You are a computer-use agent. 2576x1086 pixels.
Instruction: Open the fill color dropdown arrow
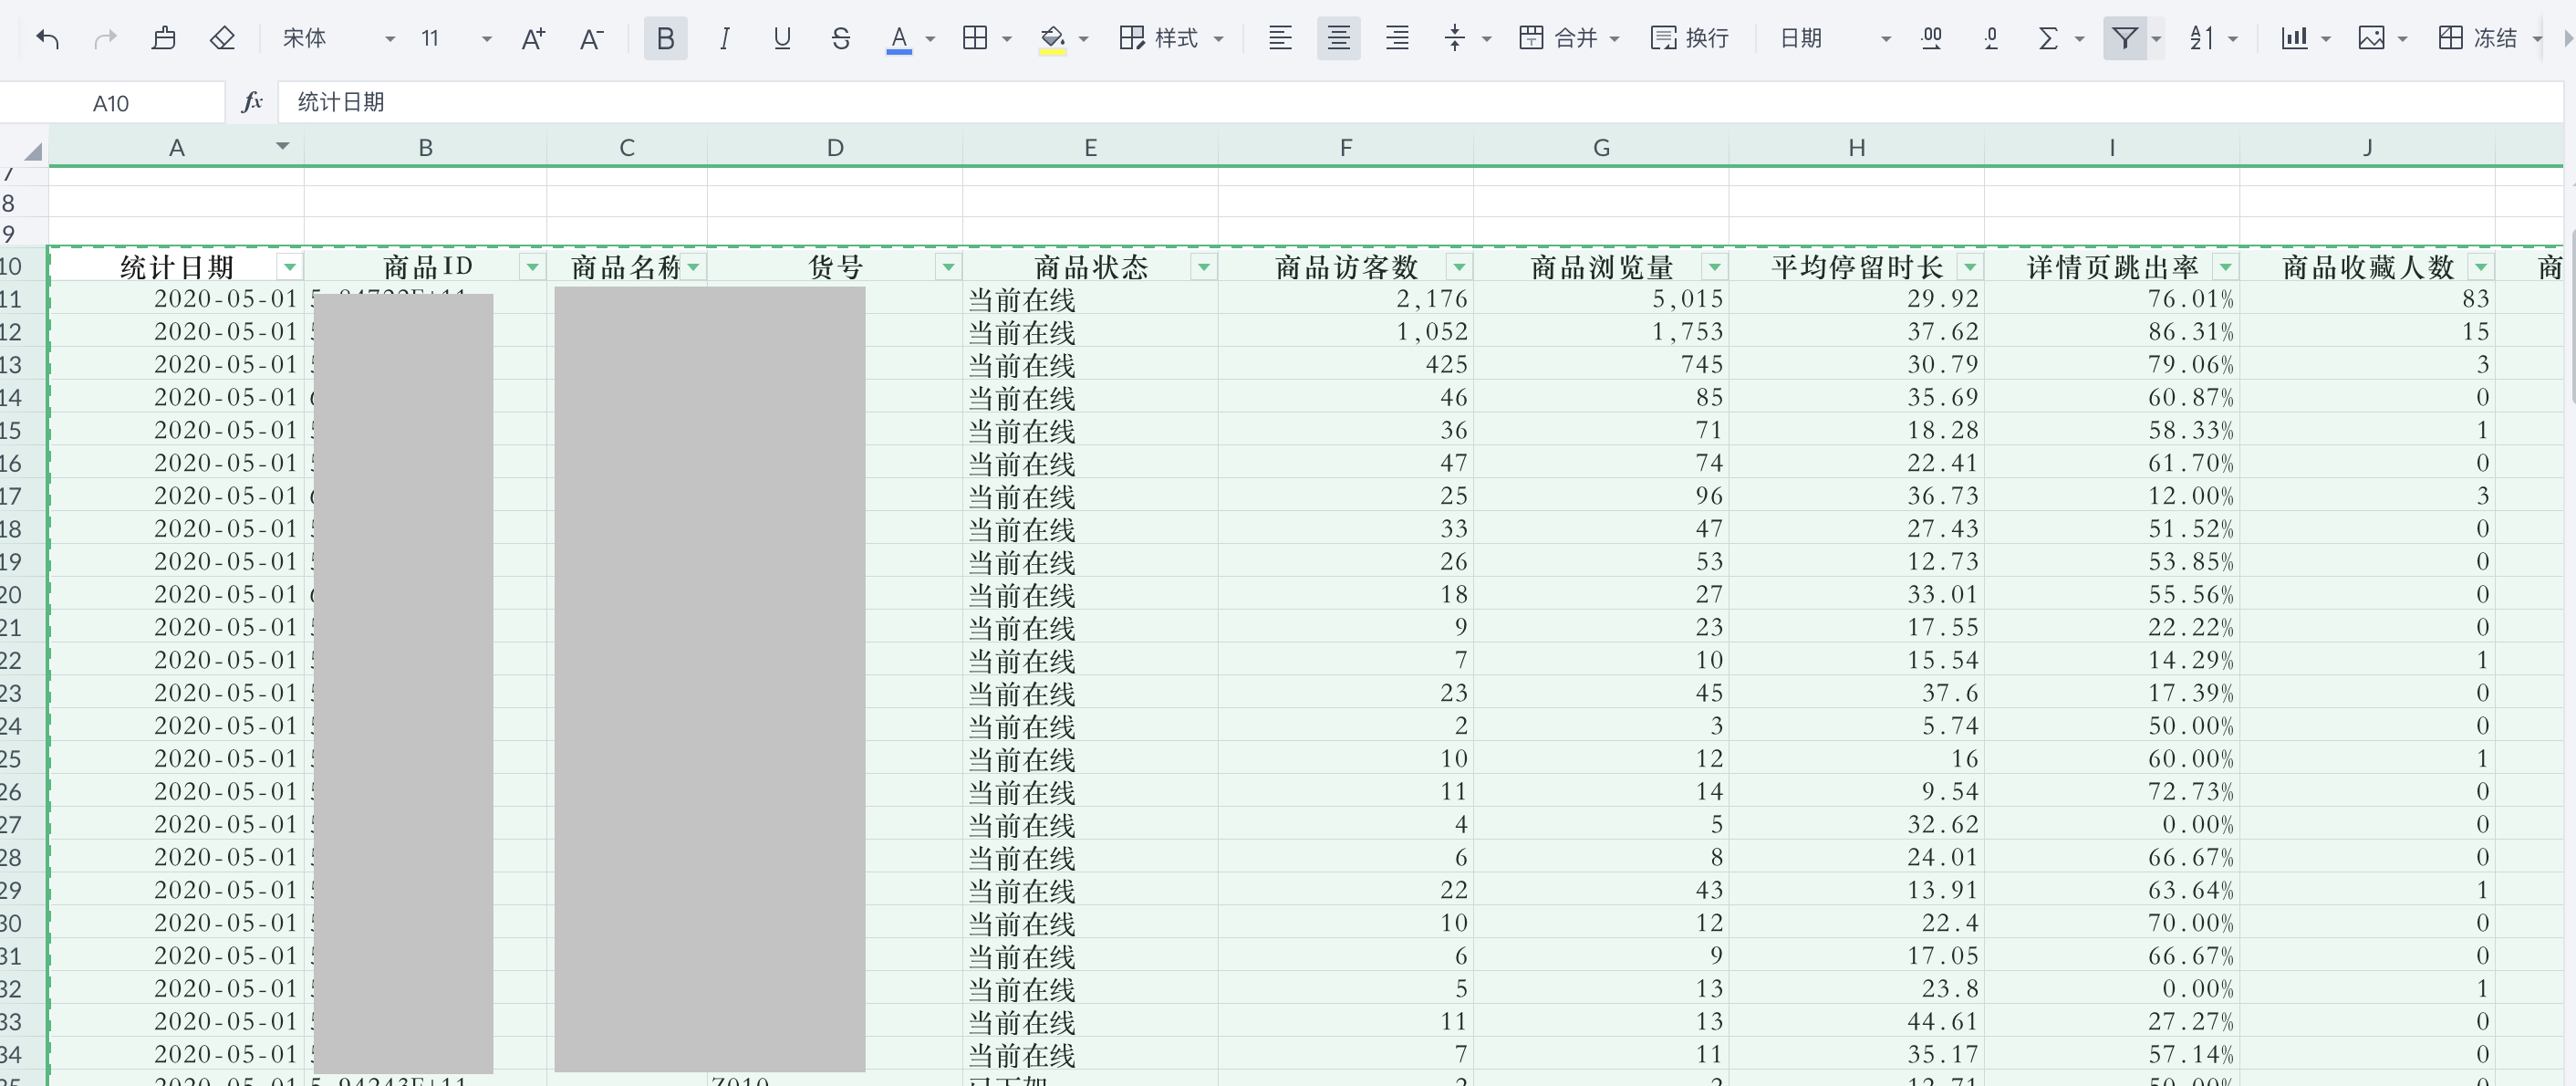coord(1084,40)
